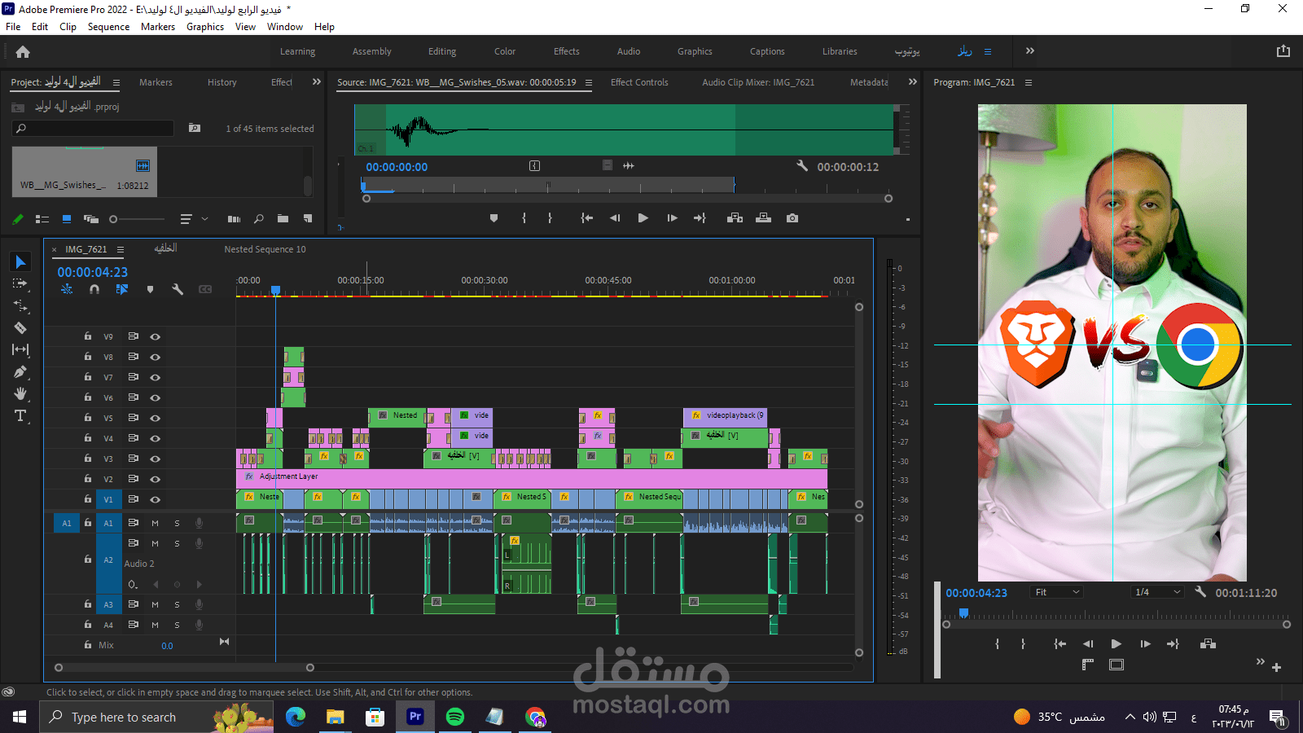Open Nested Sequence 10 timeline tab
Screen dimensions: 1303x733
(x=265, y=249)
